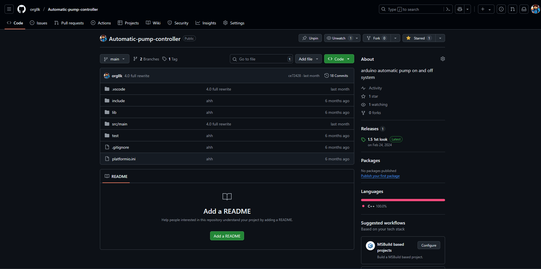
Task: Click the green Add a README button
Action: pos(227,236)
